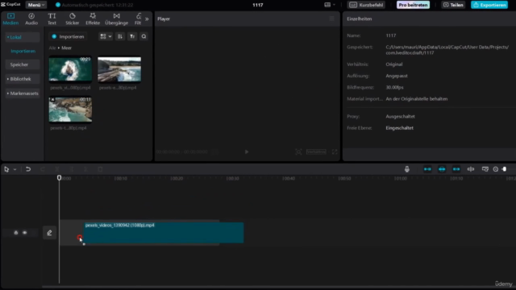The height and width of the screenshot is (290, 516).
Task: Click the microphone record voiceover icon
Action: point(407,169)
